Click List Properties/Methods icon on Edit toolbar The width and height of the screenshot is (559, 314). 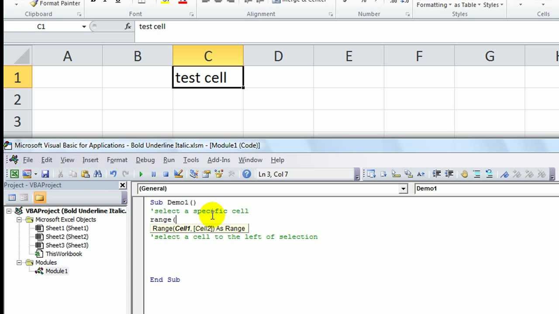pyautogui.click(x=371, y=174)
